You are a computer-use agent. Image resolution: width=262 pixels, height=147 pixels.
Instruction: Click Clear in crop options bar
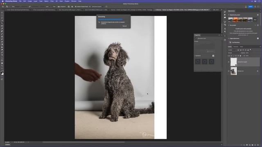point(54,7)
